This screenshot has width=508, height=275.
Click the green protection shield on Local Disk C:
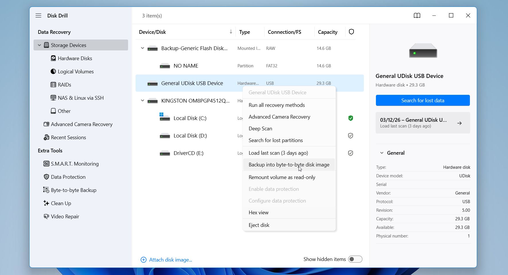click(350, 118)
